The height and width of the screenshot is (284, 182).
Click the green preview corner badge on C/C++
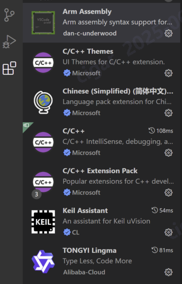tap(27, 126)
